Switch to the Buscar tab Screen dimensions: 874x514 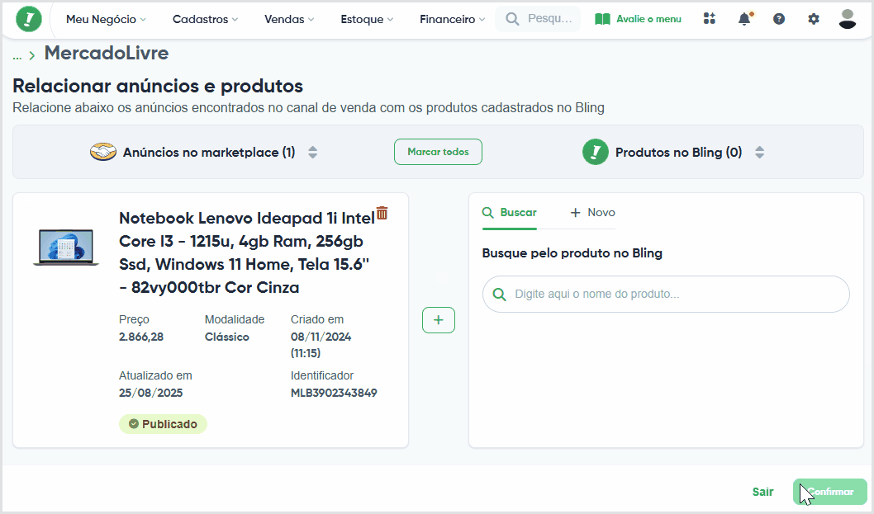coord(510,213)
